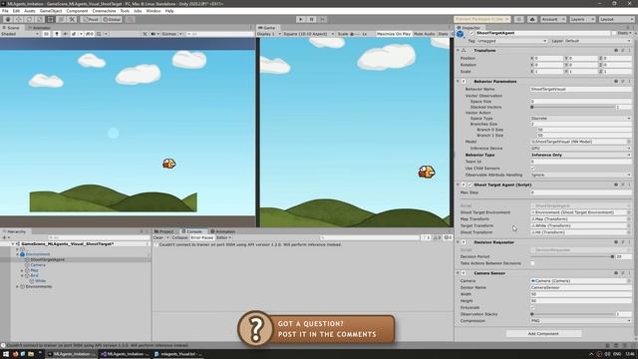
Task: Pick object for Model field selector icon
Action: point(629,142)
